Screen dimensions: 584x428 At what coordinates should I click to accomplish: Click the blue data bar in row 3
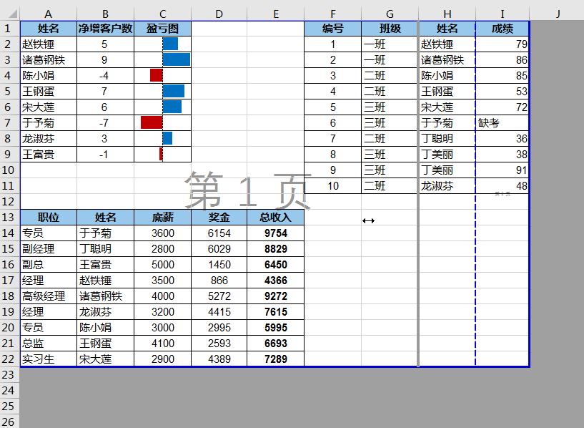coord(176,59)
